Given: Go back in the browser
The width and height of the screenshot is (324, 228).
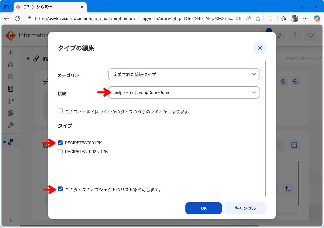Looking at the screenshot, I should pyautogui.click(x=6, y=18).
